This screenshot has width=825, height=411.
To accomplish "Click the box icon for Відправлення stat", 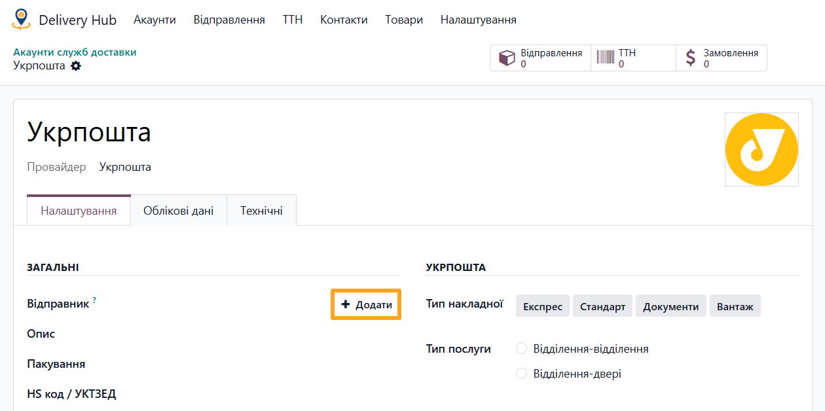I will (x=507, y=58).
